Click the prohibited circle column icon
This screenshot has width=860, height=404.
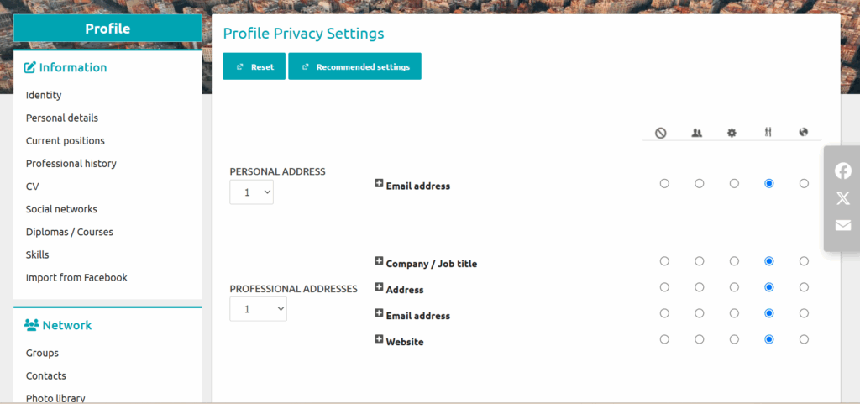661,133
